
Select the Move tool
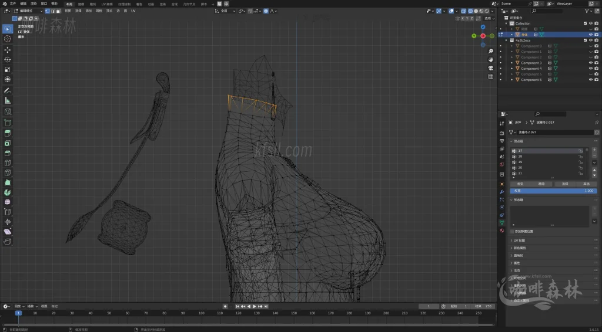(7, 50)
